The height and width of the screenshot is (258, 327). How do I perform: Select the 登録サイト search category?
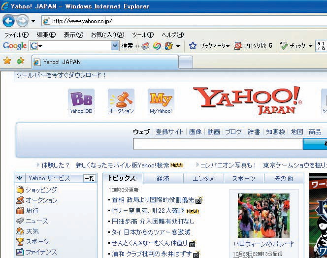tap(169, 132)
